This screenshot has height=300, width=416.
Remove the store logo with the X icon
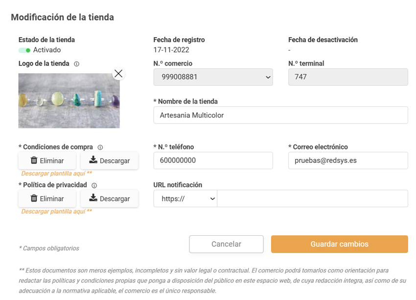(x=118, y=74)
